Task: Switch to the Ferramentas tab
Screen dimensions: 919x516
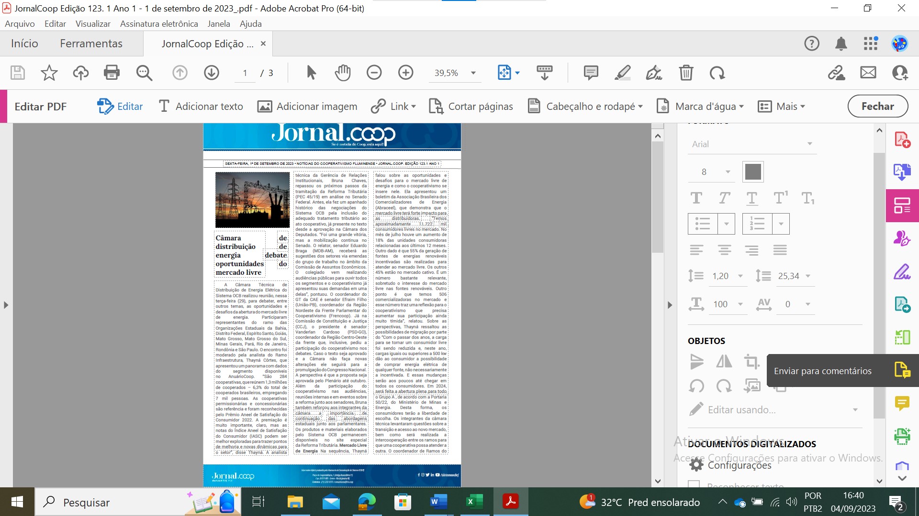Action: pos(90,43)
